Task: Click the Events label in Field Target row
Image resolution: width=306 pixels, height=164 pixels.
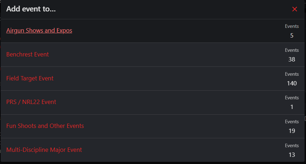Action: [x=292, y=74]
